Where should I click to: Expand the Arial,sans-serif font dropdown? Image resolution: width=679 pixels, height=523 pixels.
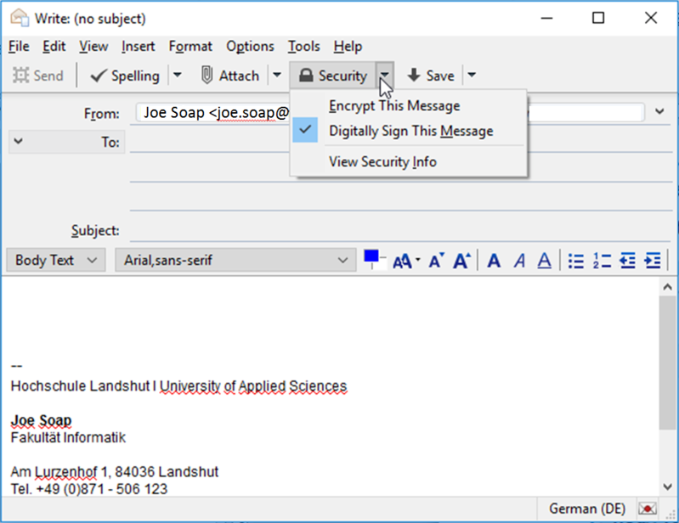coord(235,261)
